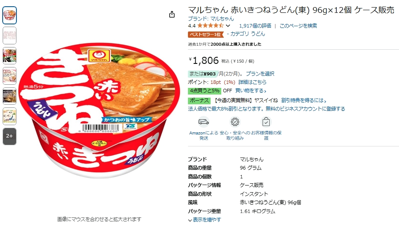Click 割引特典を得るには bonus link
This screenshot has height=225, width=399.
(303, 100)
